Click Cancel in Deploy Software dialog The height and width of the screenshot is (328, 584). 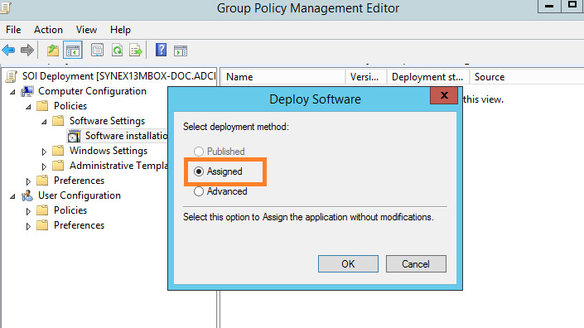click(x=416, y=264)
